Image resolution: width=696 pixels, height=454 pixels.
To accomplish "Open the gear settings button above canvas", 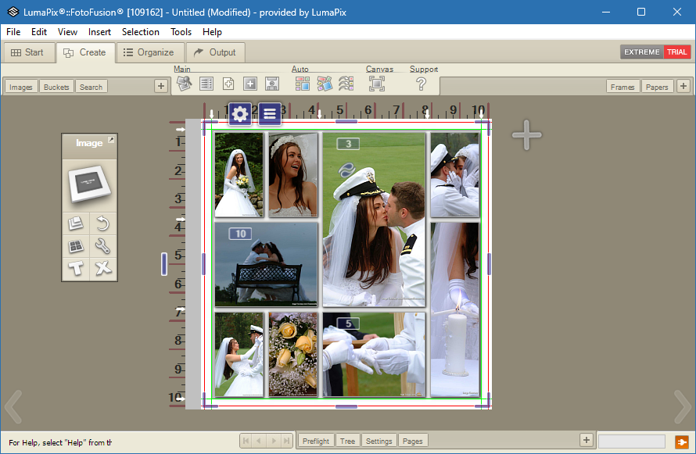I will [240, 114].
